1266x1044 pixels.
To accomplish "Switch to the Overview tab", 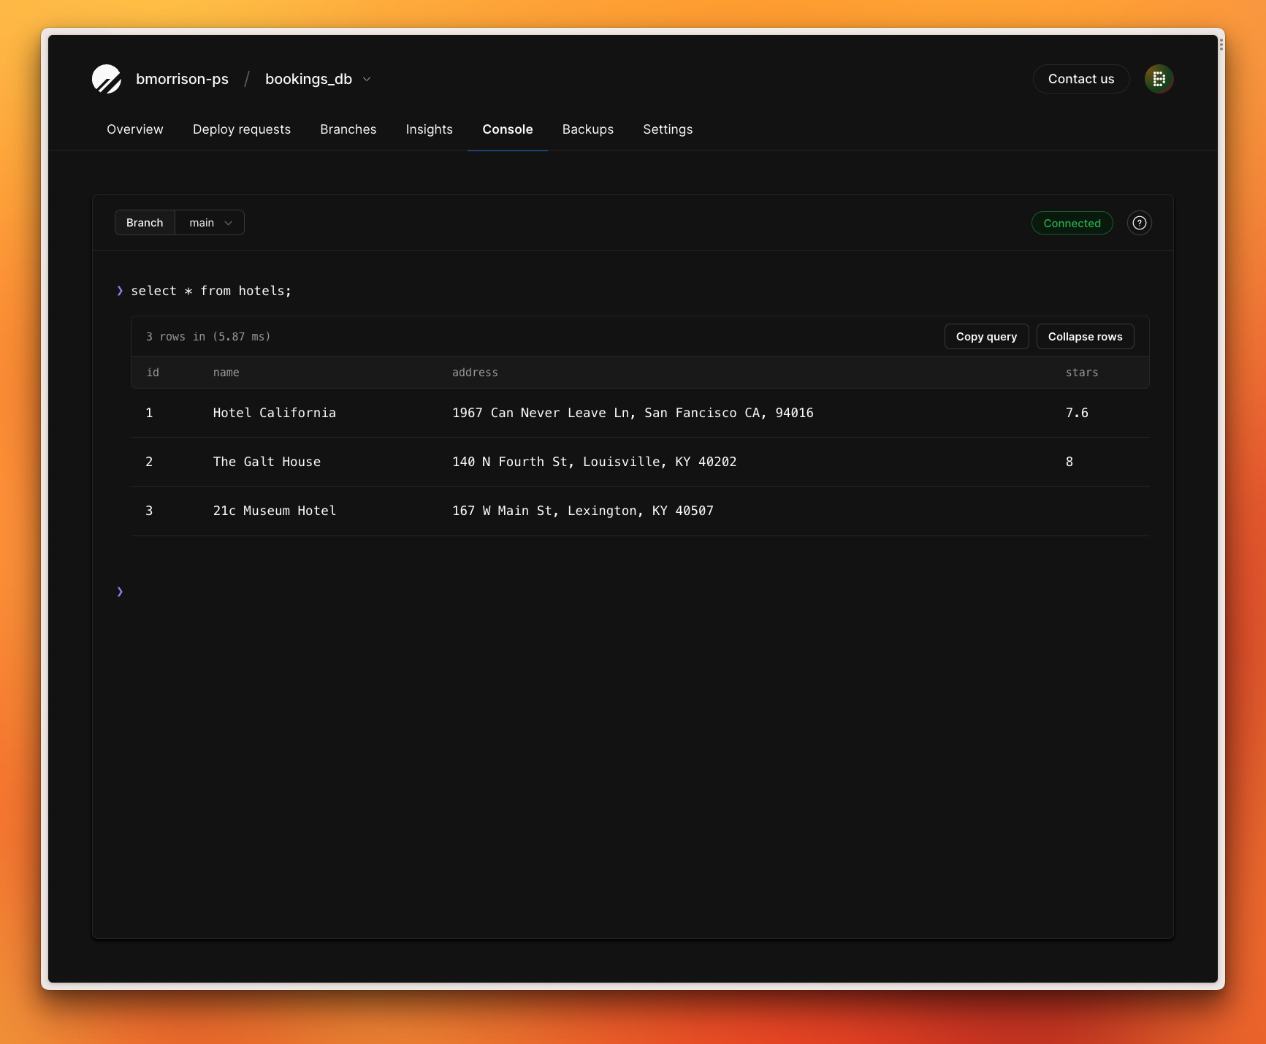I will [x=134, y=129].
